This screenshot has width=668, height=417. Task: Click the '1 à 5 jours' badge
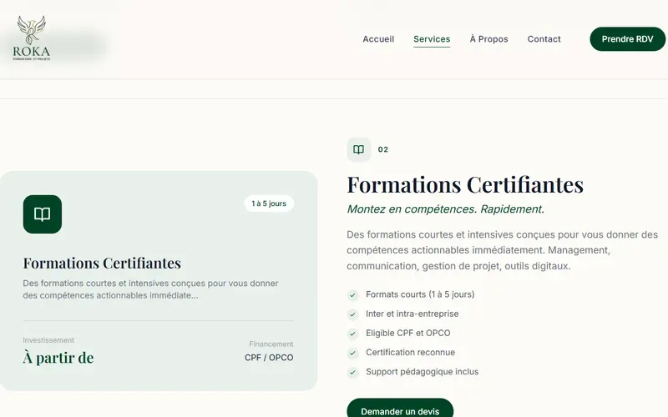coord(269,203)
